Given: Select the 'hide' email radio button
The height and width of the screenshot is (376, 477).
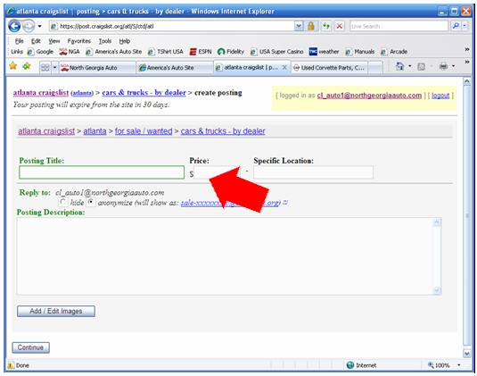Looking at the screenshot, I should (62, 202).
